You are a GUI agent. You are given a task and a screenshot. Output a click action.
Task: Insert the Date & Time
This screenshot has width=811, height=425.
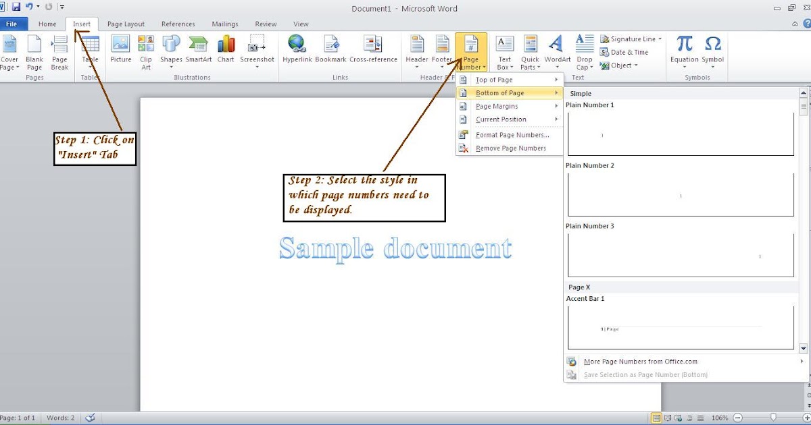tap(624, 52)
